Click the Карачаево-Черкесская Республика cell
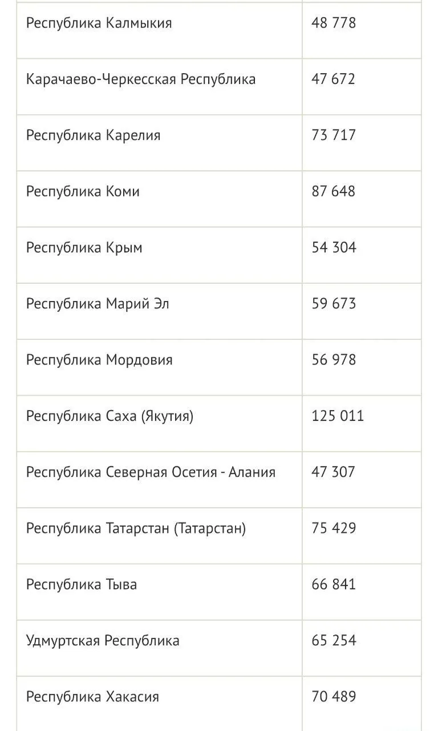 141,79
